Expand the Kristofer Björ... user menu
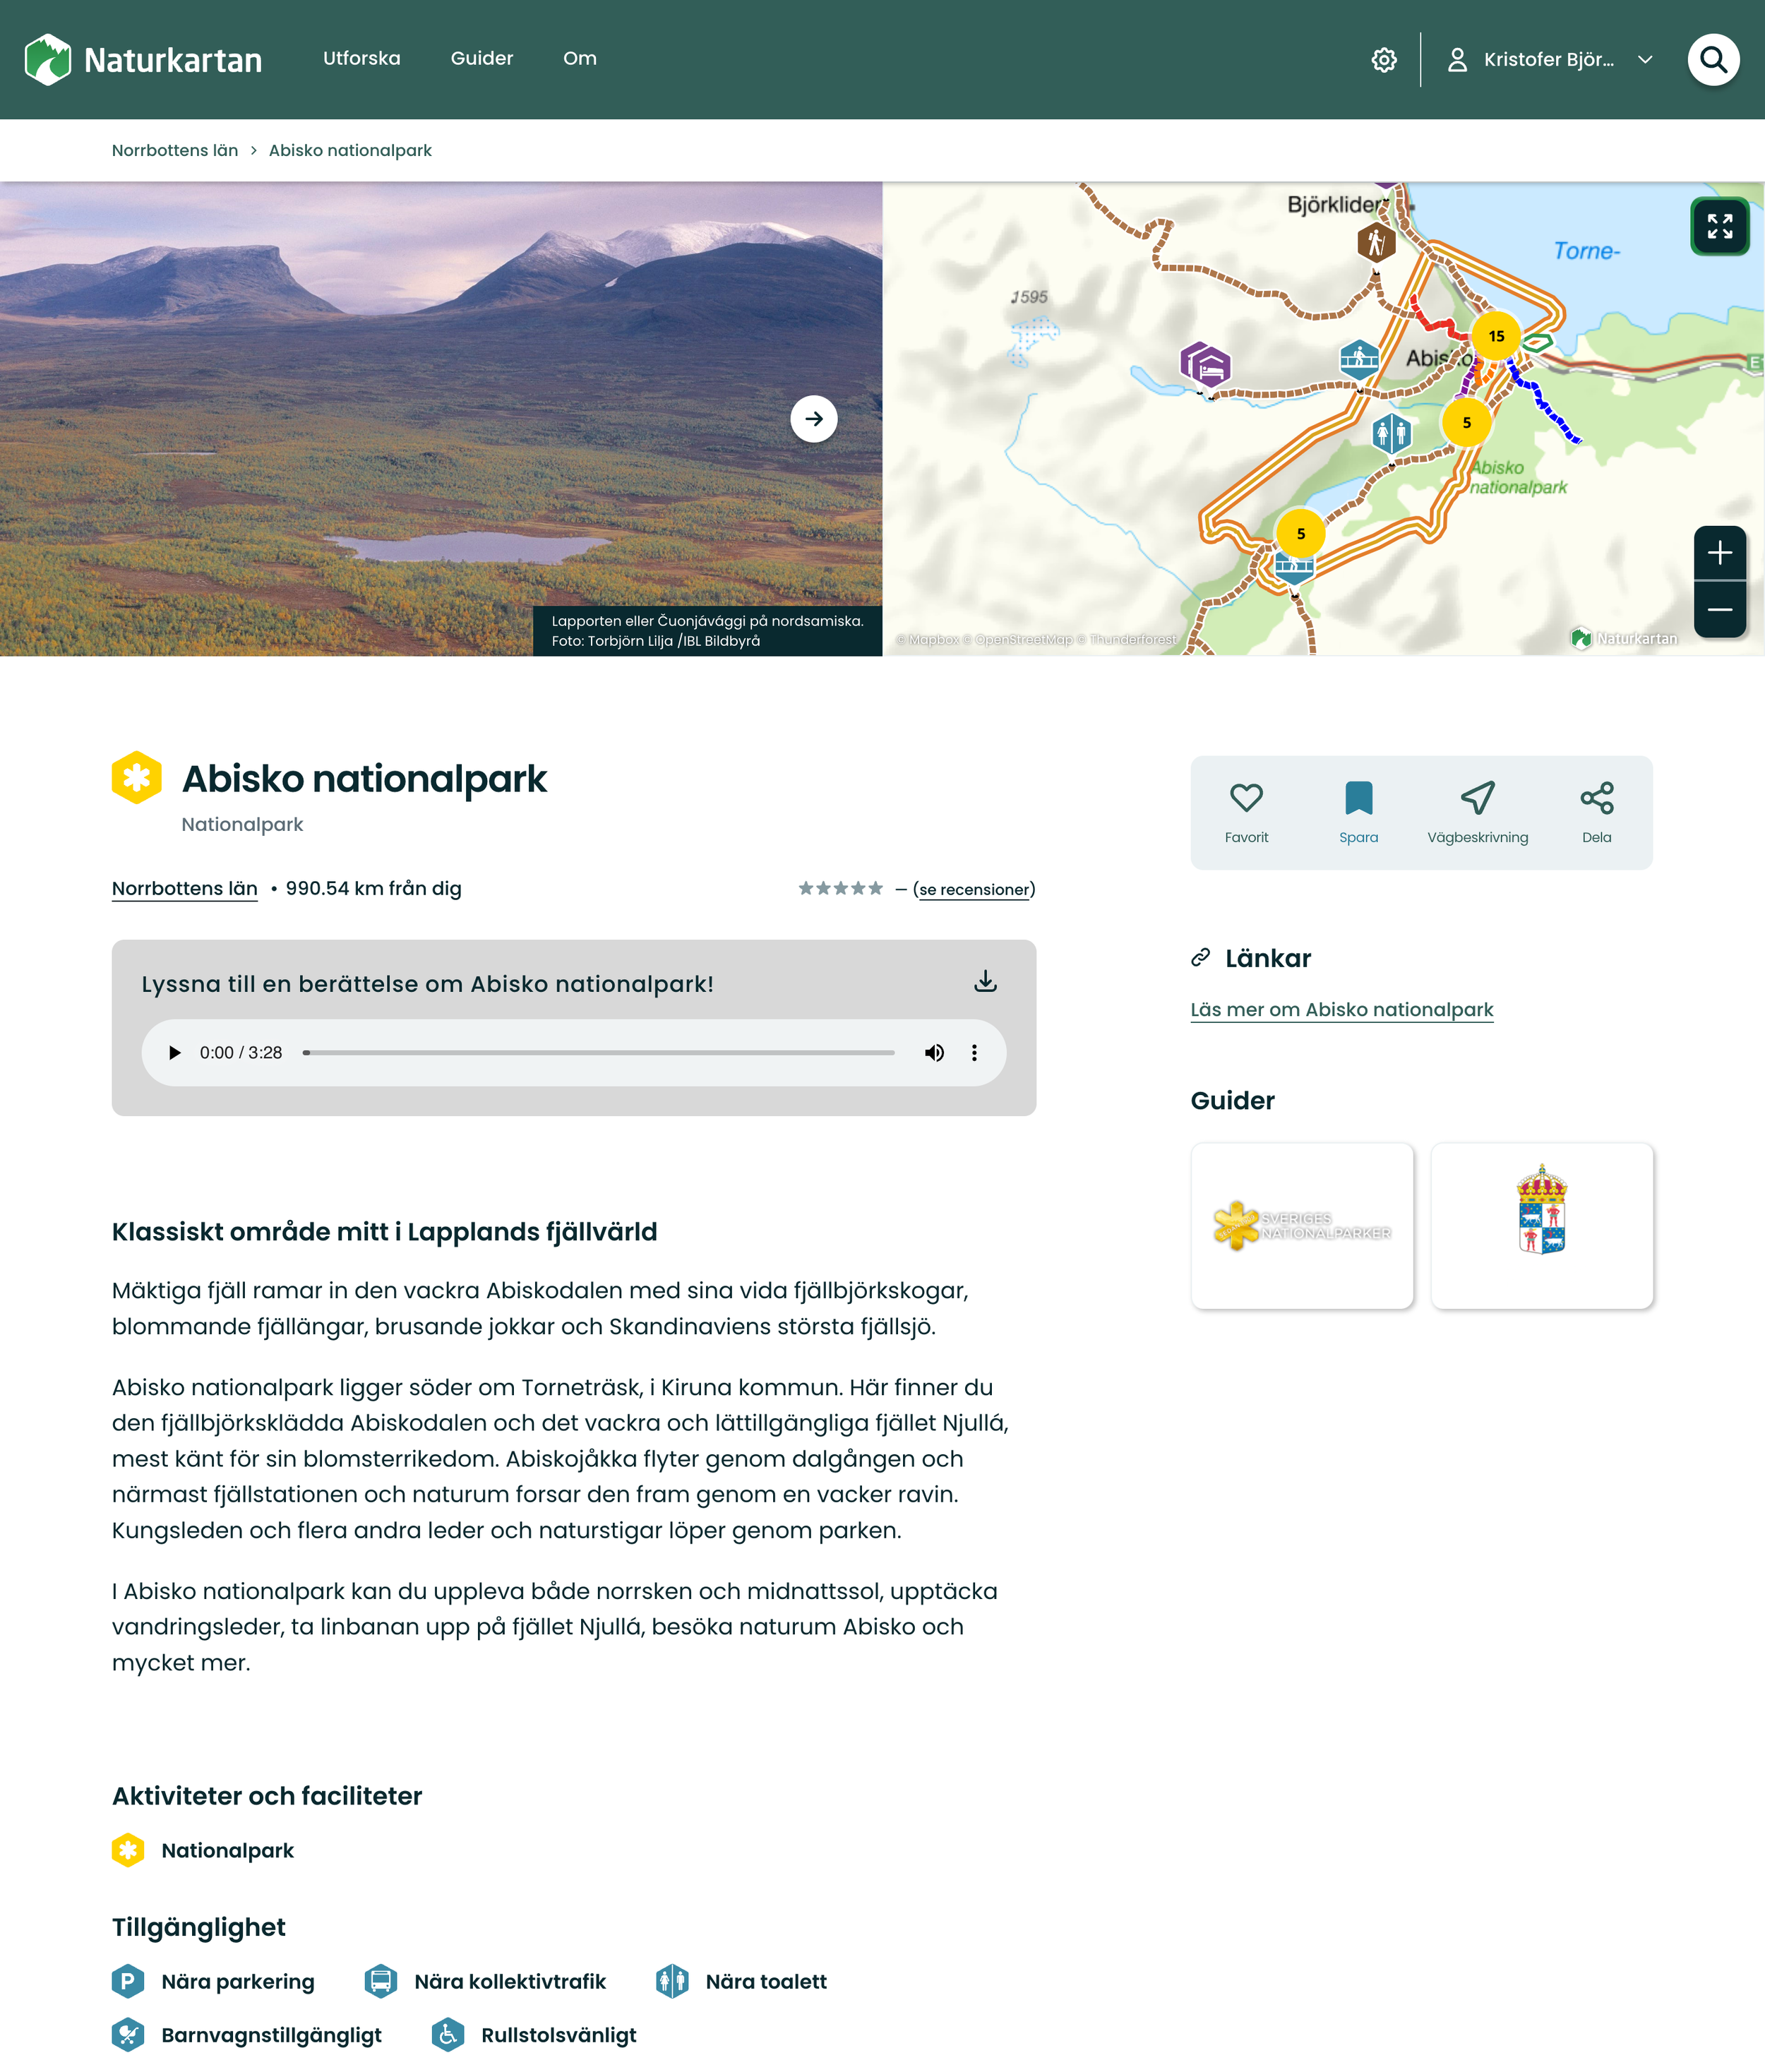This screenshot has height=2072, width=1765. [1549, 60]
